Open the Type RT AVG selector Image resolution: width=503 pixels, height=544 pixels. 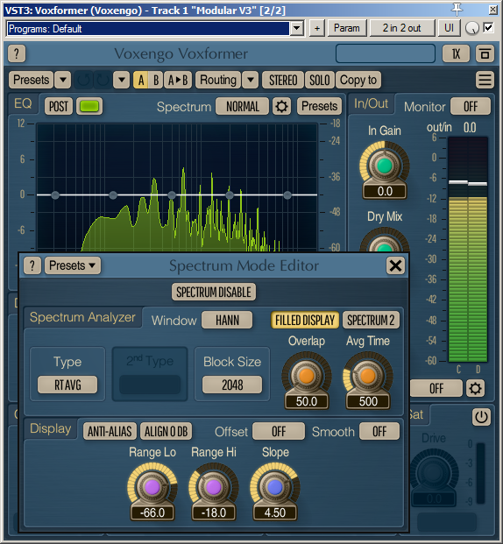coord(67,385)
